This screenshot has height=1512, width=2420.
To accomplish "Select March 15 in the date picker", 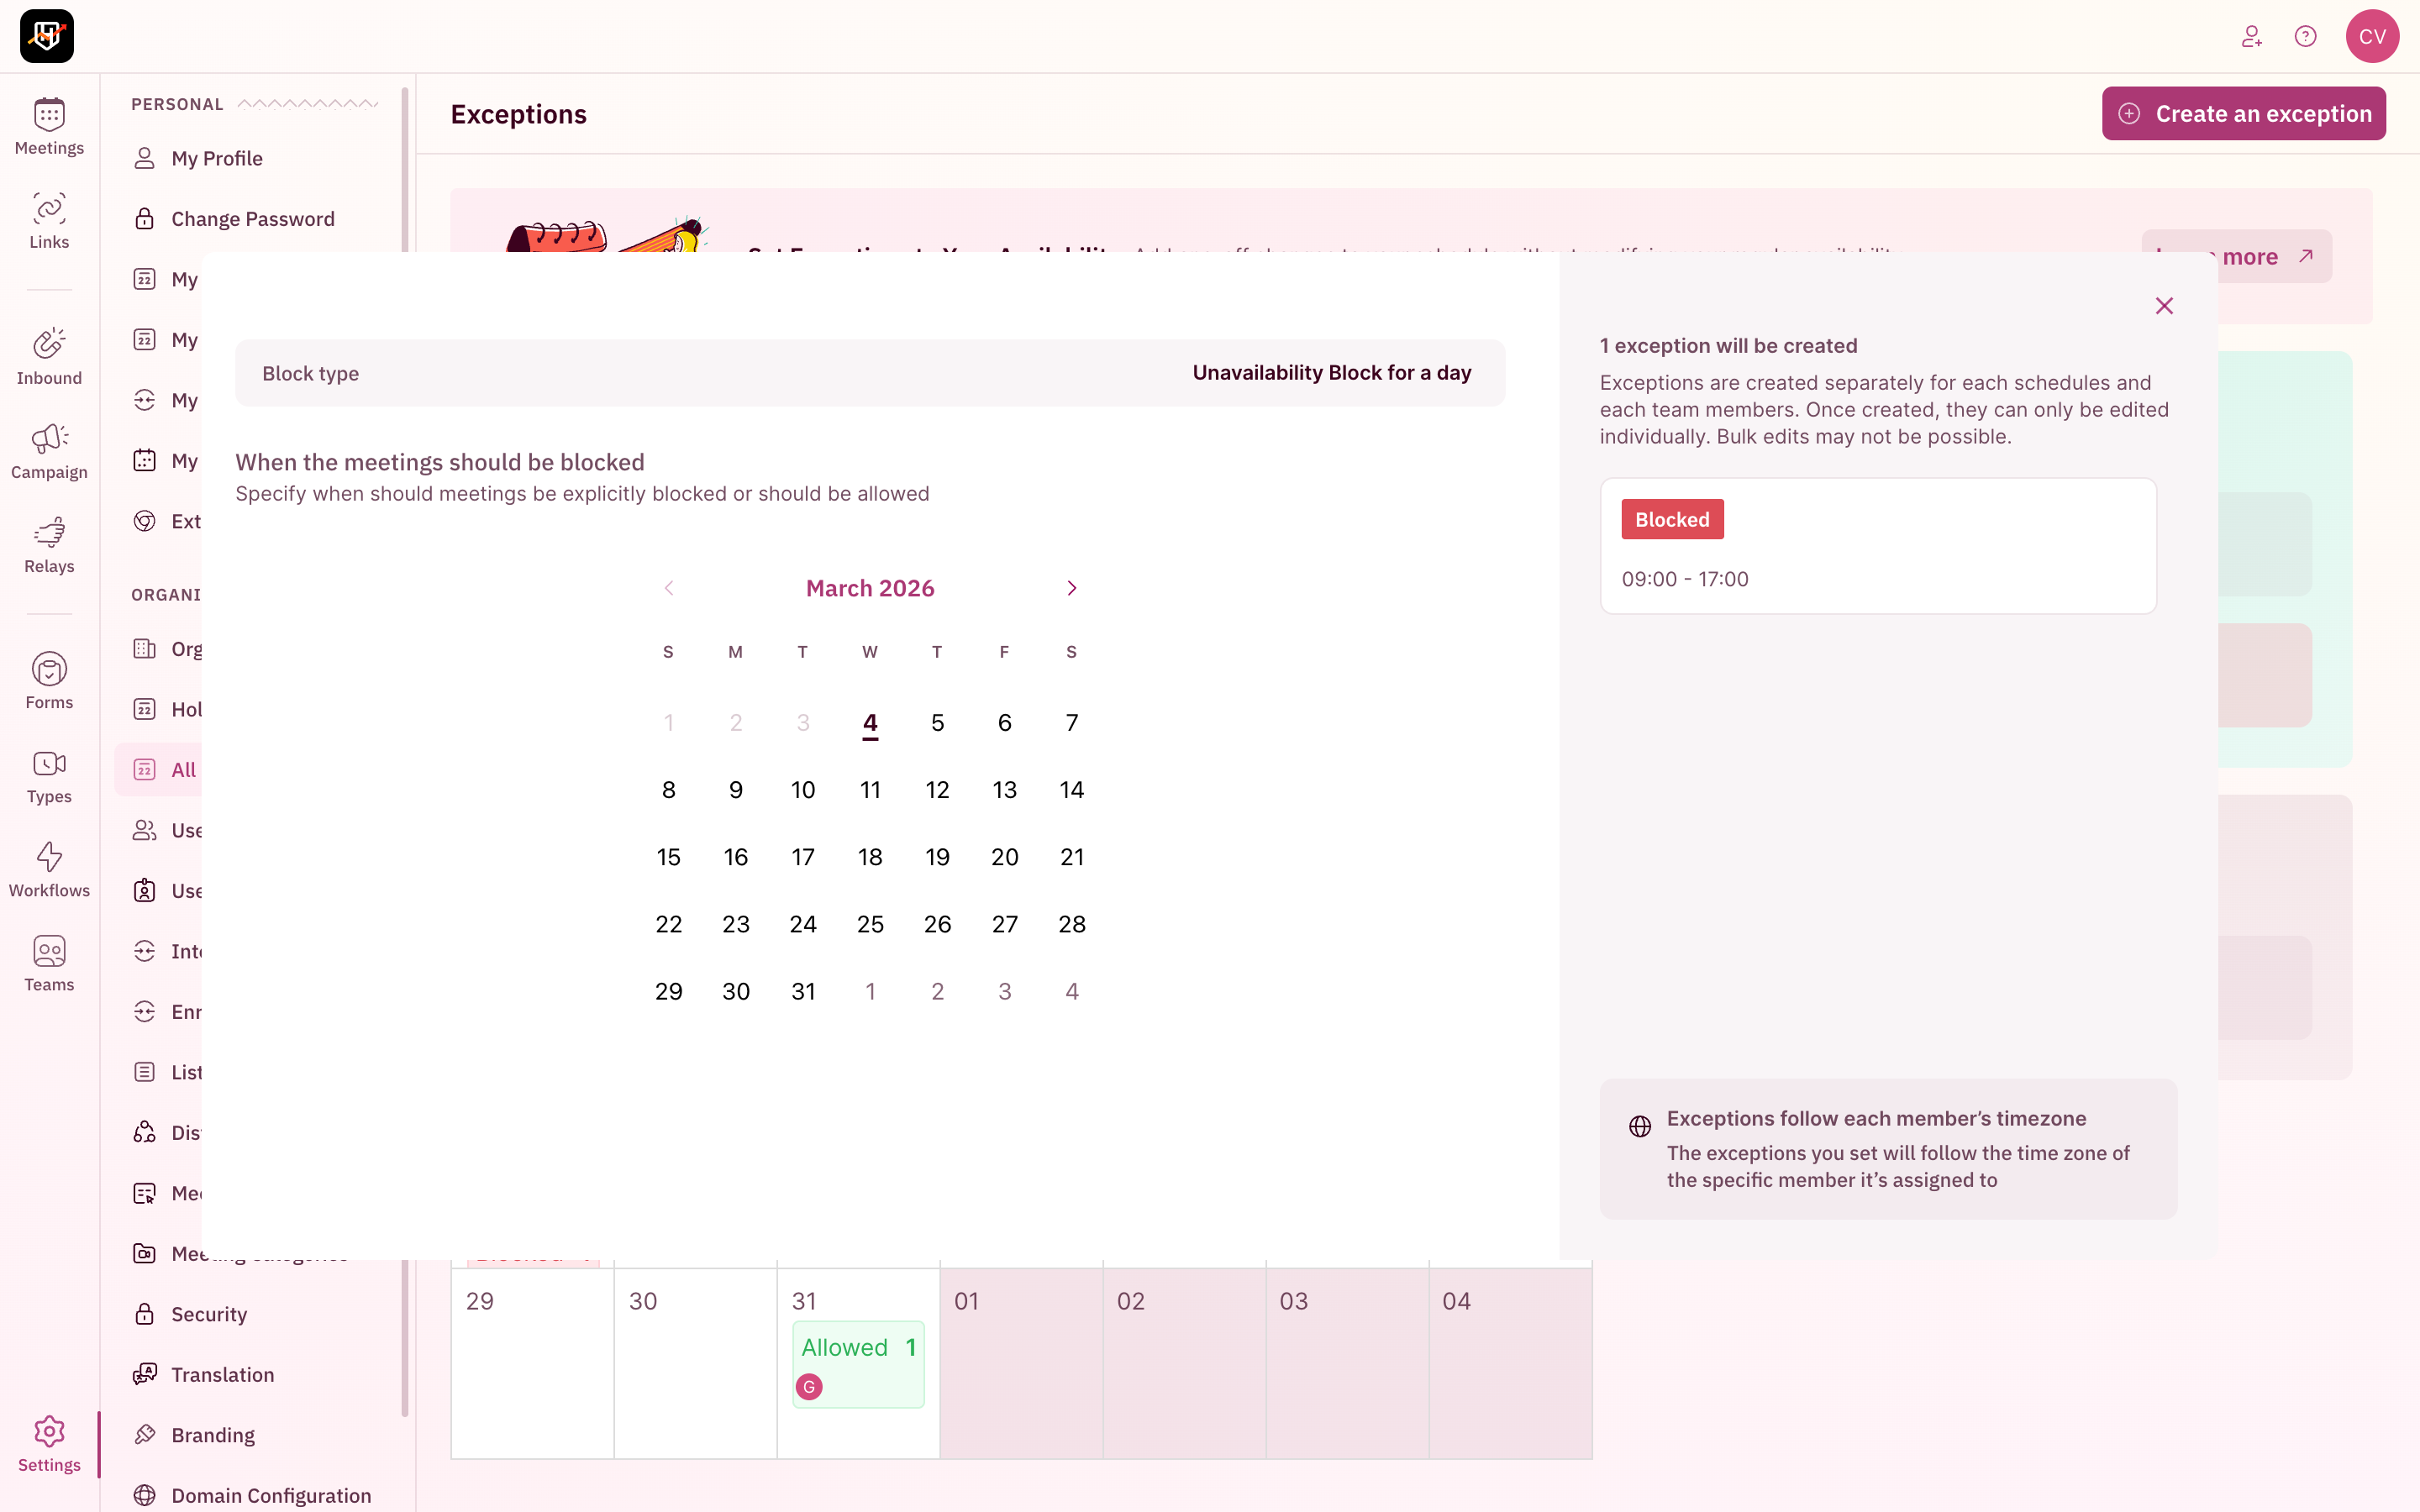I will click(x=669, y=857).
